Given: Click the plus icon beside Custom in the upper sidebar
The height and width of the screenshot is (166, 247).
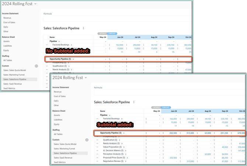Looking at the screenshot, I should (x=36, y=66).
